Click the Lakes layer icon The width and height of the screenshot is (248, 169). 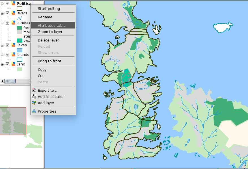click(13, 45)
